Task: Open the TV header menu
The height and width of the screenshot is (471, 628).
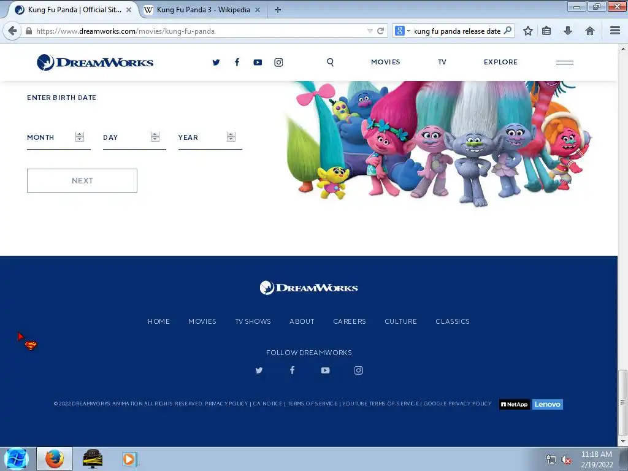Action: coord(442,62)
